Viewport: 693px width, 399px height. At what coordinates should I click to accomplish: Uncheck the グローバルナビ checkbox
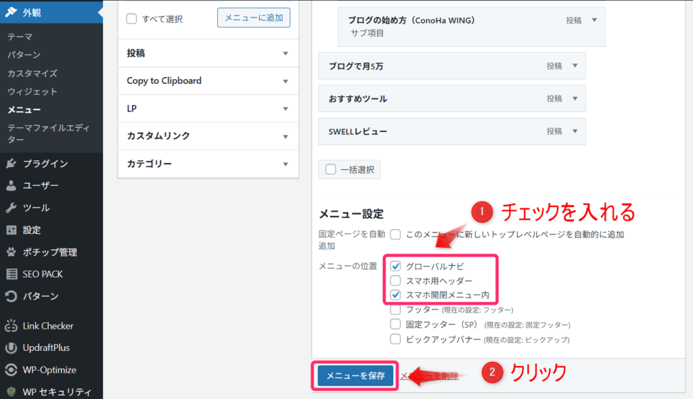tap(396, 266)
